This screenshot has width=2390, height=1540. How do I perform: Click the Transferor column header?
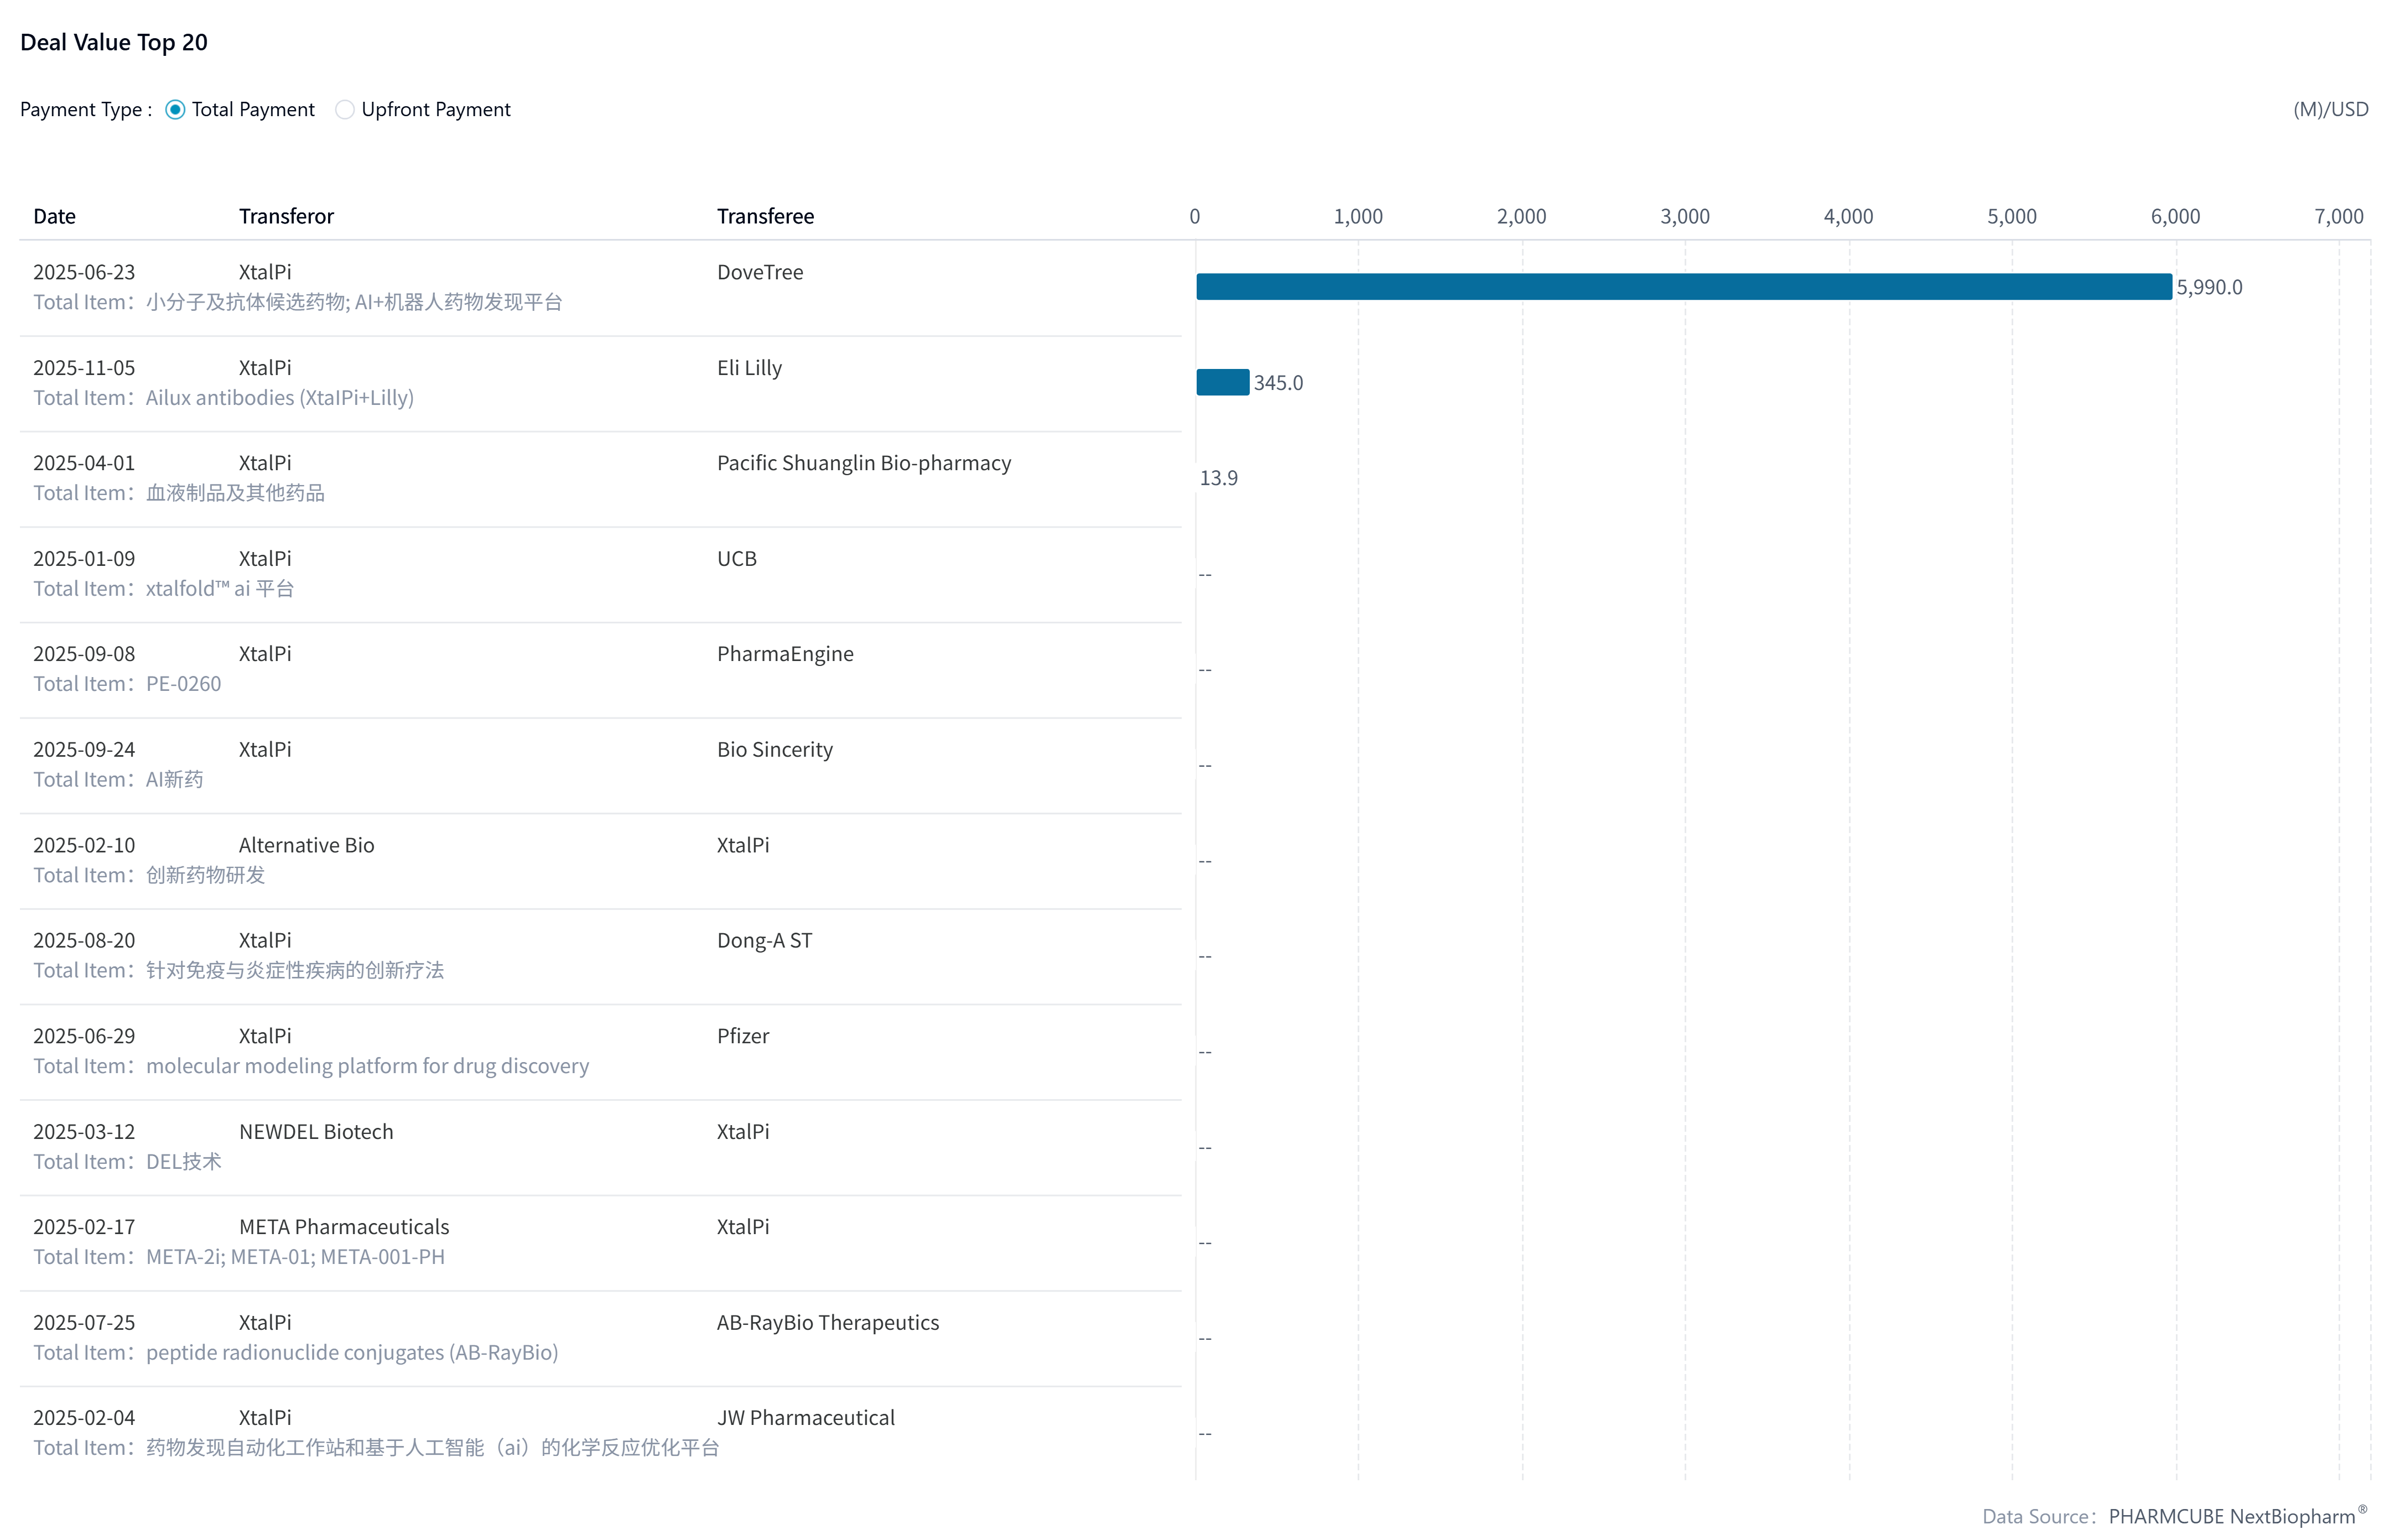tap(286, 216)
